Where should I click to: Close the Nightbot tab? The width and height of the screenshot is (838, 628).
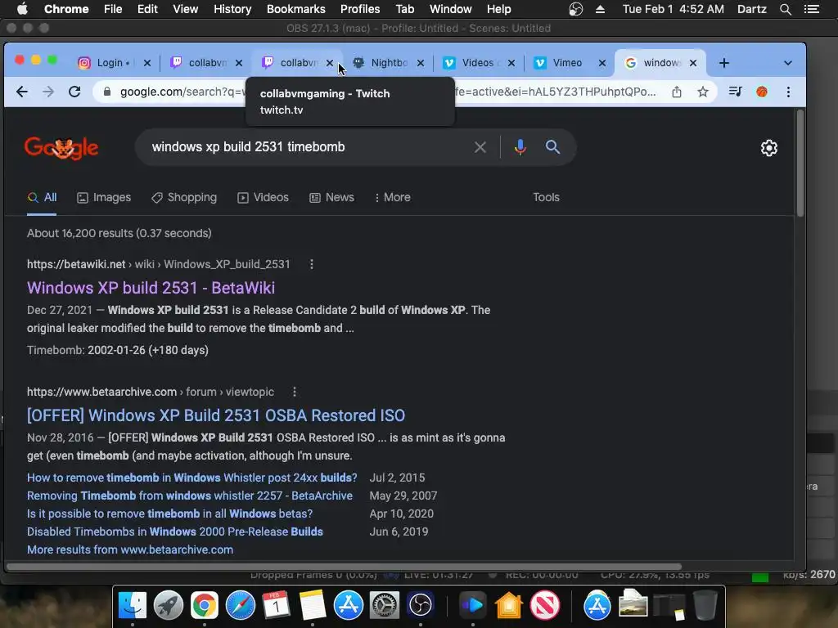coord(421,63)
